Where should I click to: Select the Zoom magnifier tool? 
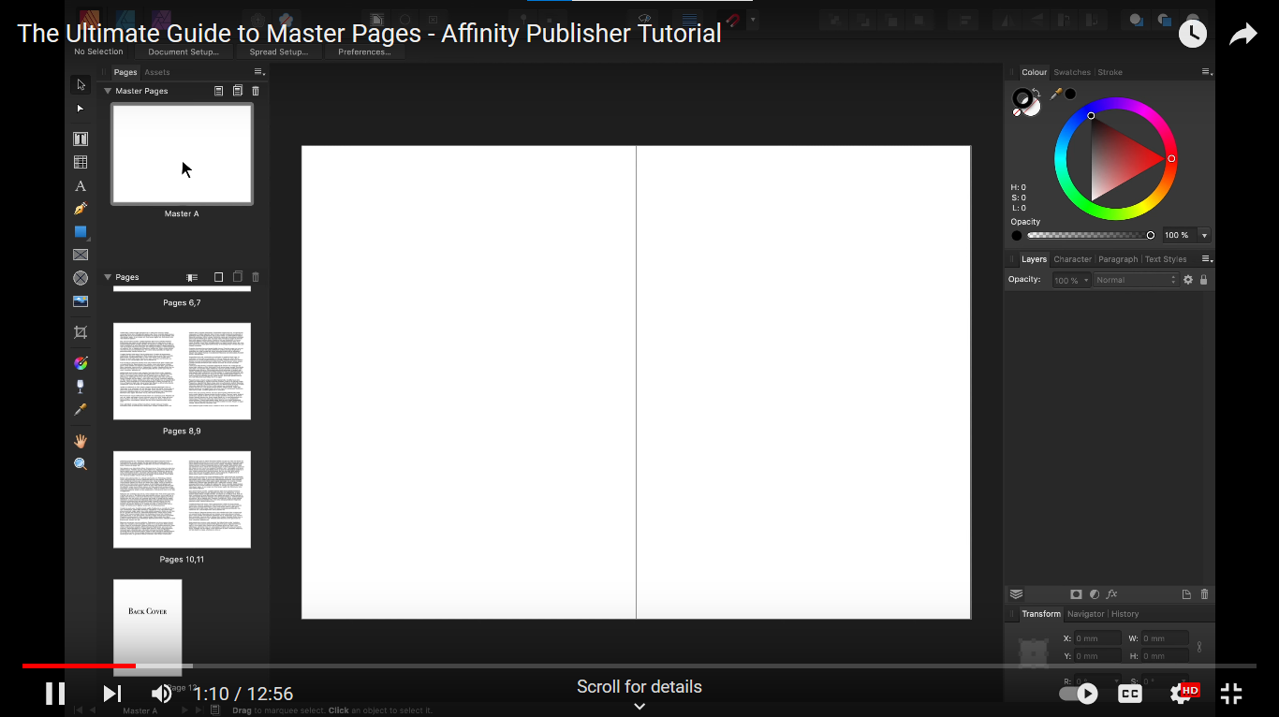pyautogui.click(x=81, y=464)
